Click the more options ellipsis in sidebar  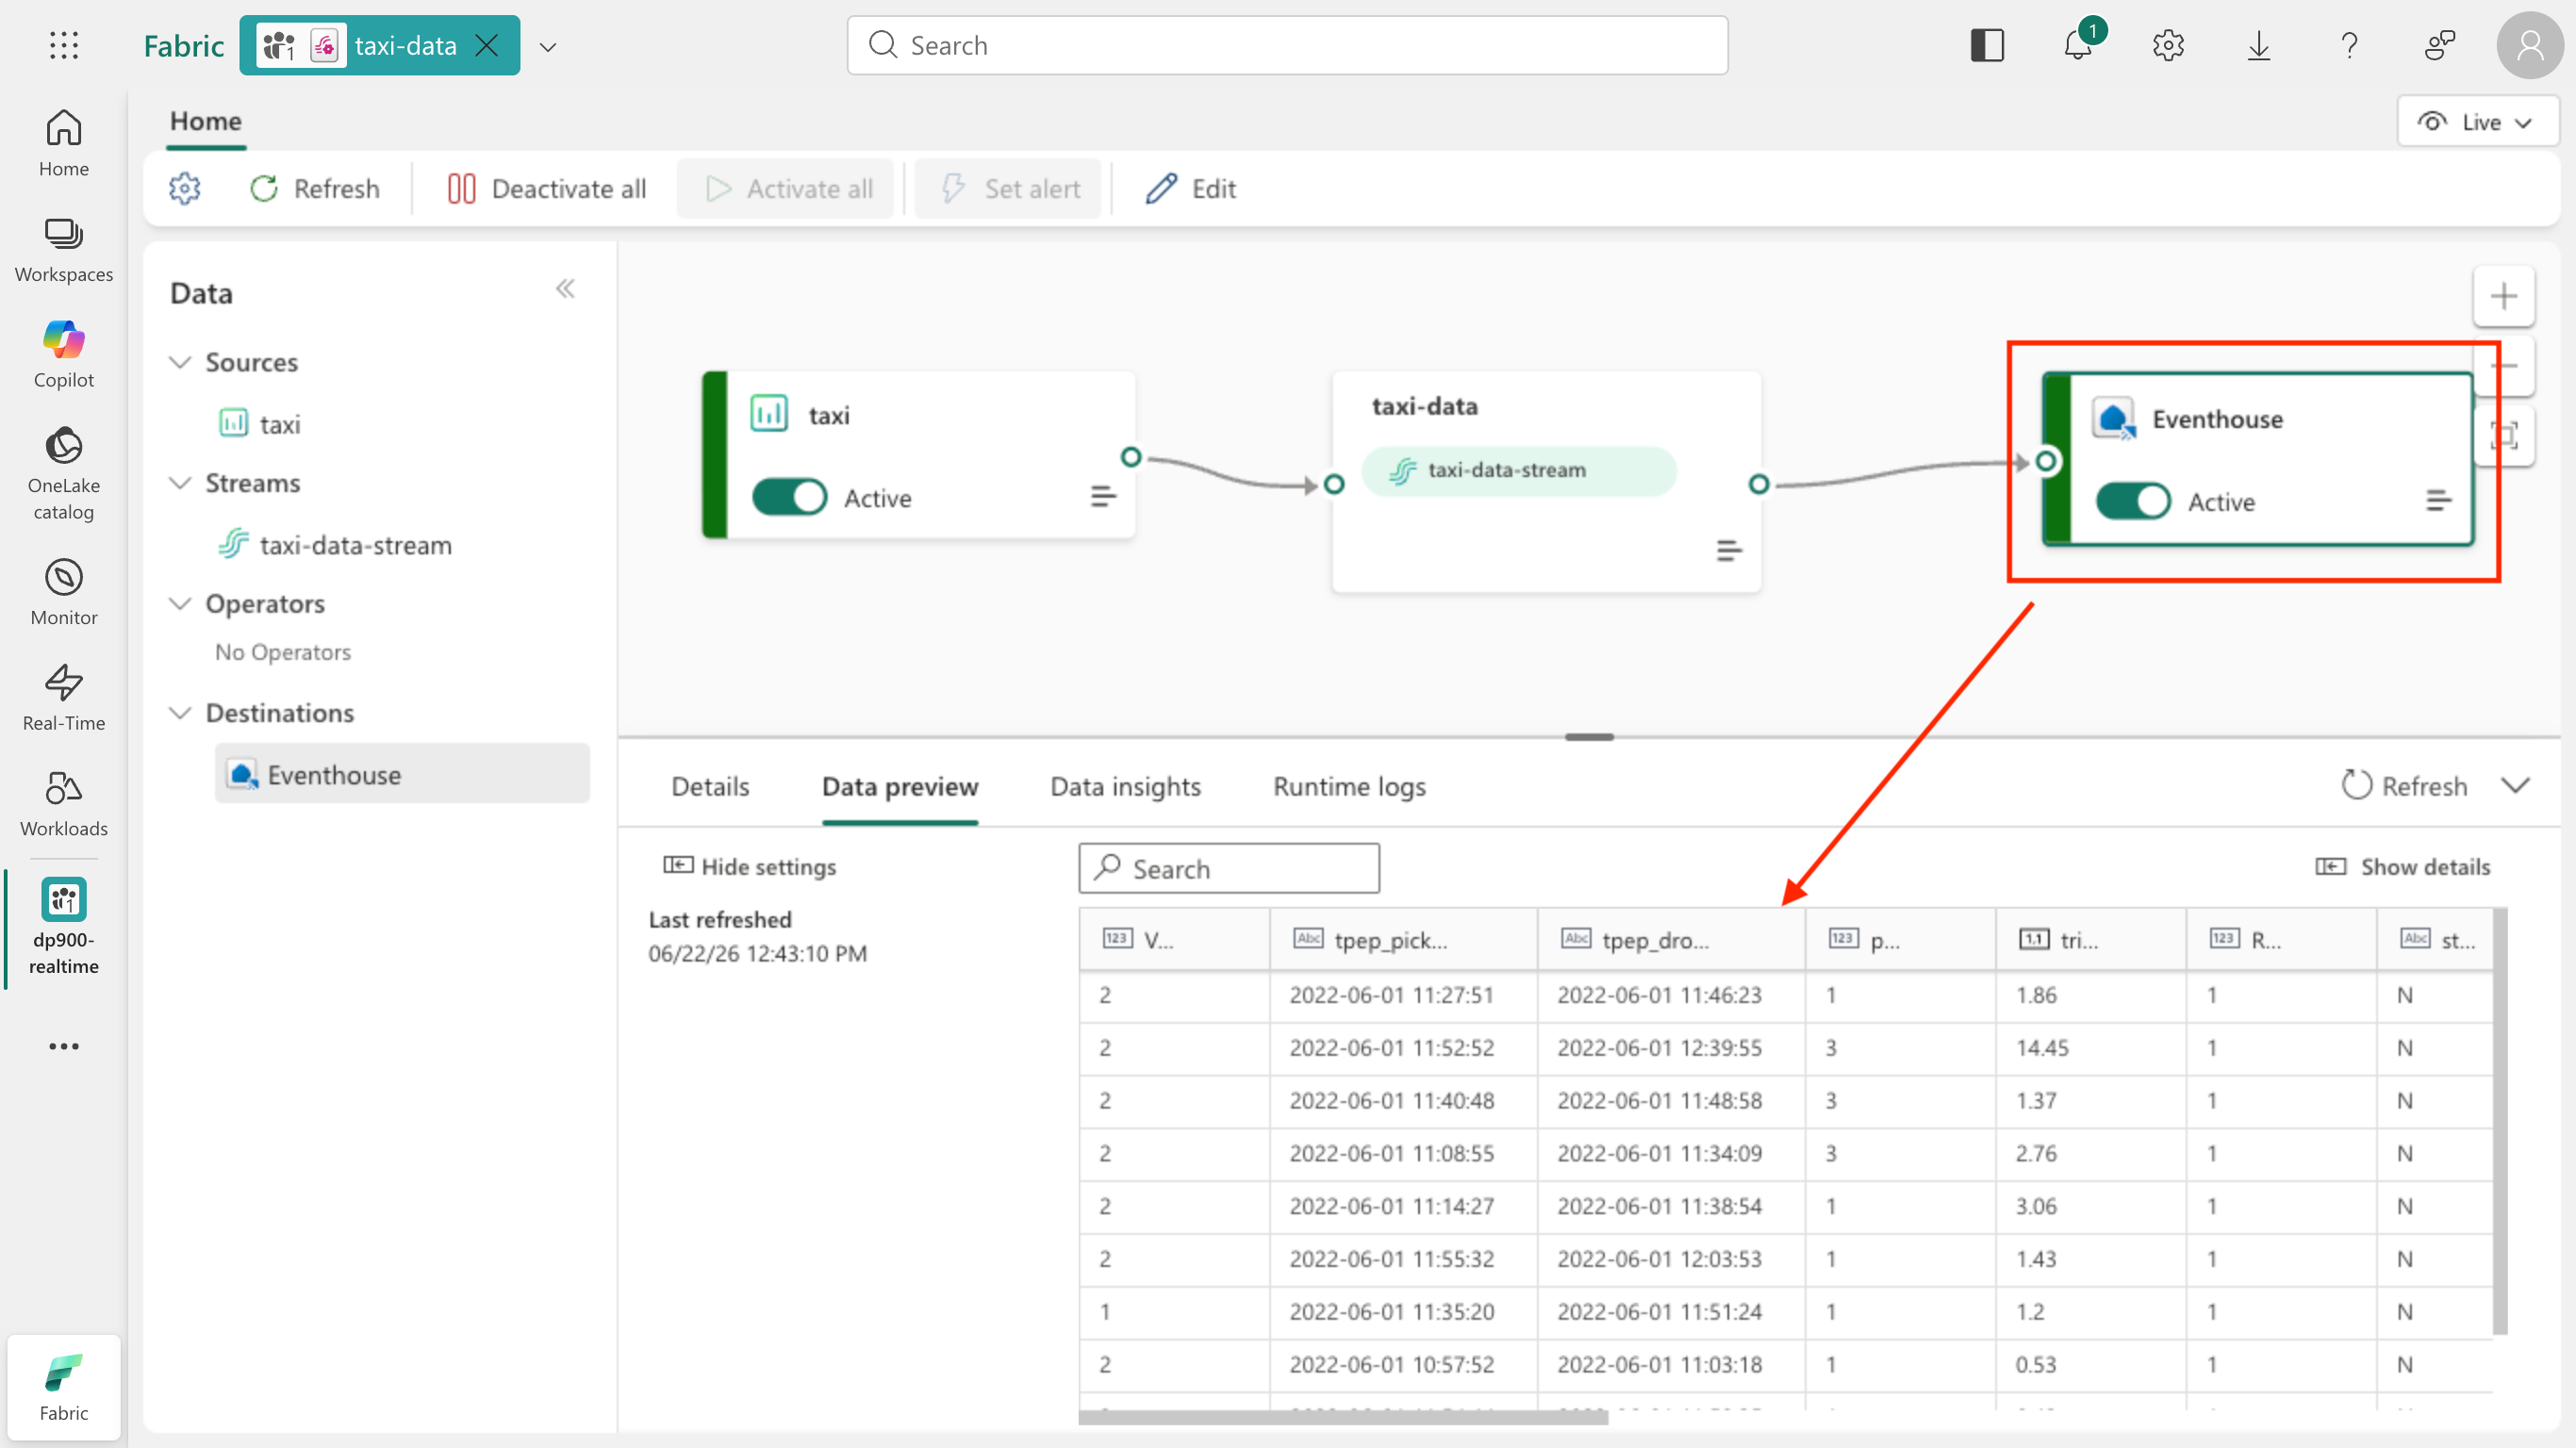tap(64, 1046)
